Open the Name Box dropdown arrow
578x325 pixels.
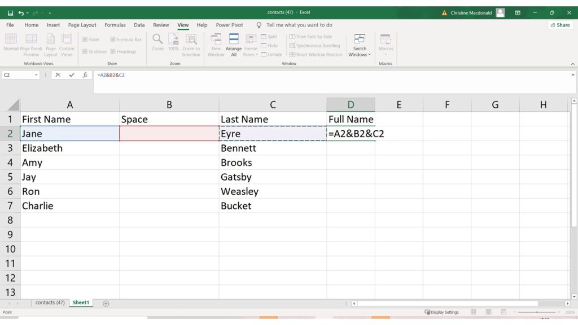click(x=36, y=75)
